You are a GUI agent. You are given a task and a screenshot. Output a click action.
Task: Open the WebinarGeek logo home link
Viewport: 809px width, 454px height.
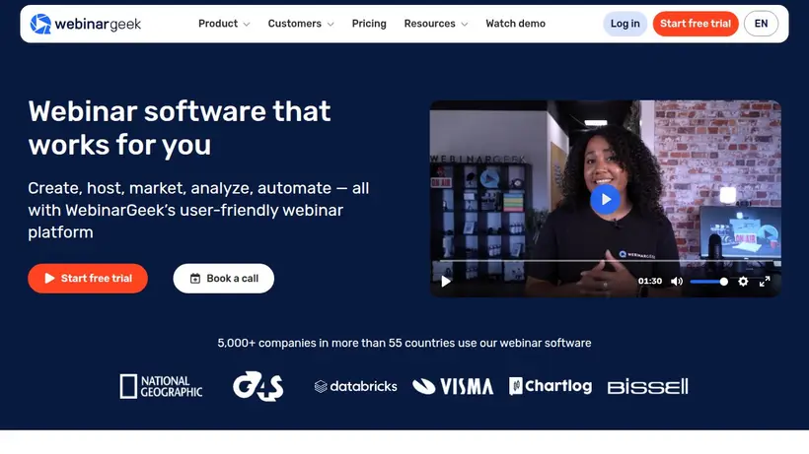[x=86, y=24]
